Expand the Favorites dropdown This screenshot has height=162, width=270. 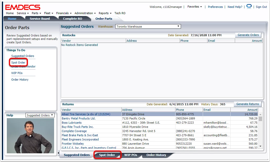(195, 7)
